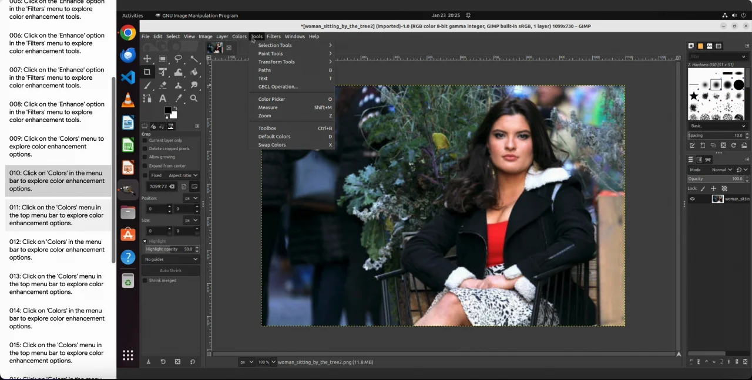
Task: Open Activities overview
Action: click(132, 15)
